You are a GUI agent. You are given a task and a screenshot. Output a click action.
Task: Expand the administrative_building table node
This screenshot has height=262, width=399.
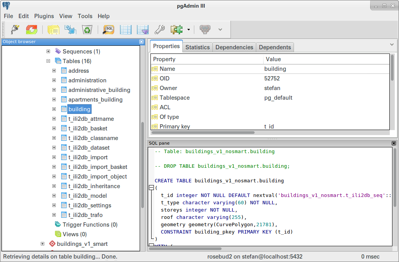(54, 90)
